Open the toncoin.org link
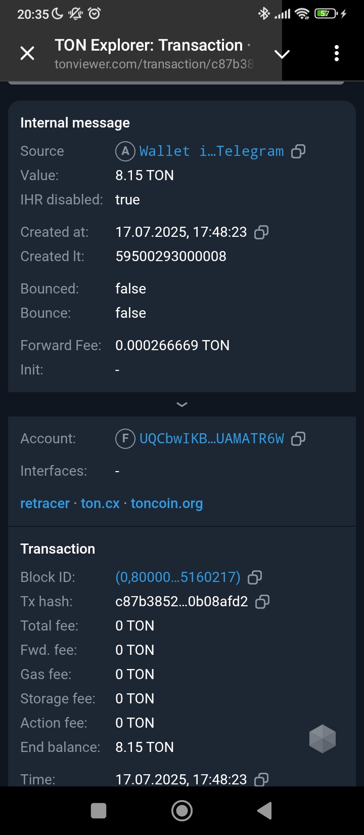This screenshot has width=364, height=835. pyautogui.click(x=167, y=504)
